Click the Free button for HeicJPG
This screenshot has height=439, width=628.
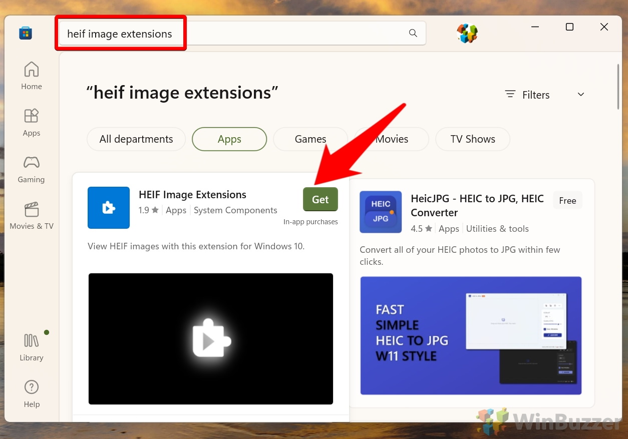567,200
